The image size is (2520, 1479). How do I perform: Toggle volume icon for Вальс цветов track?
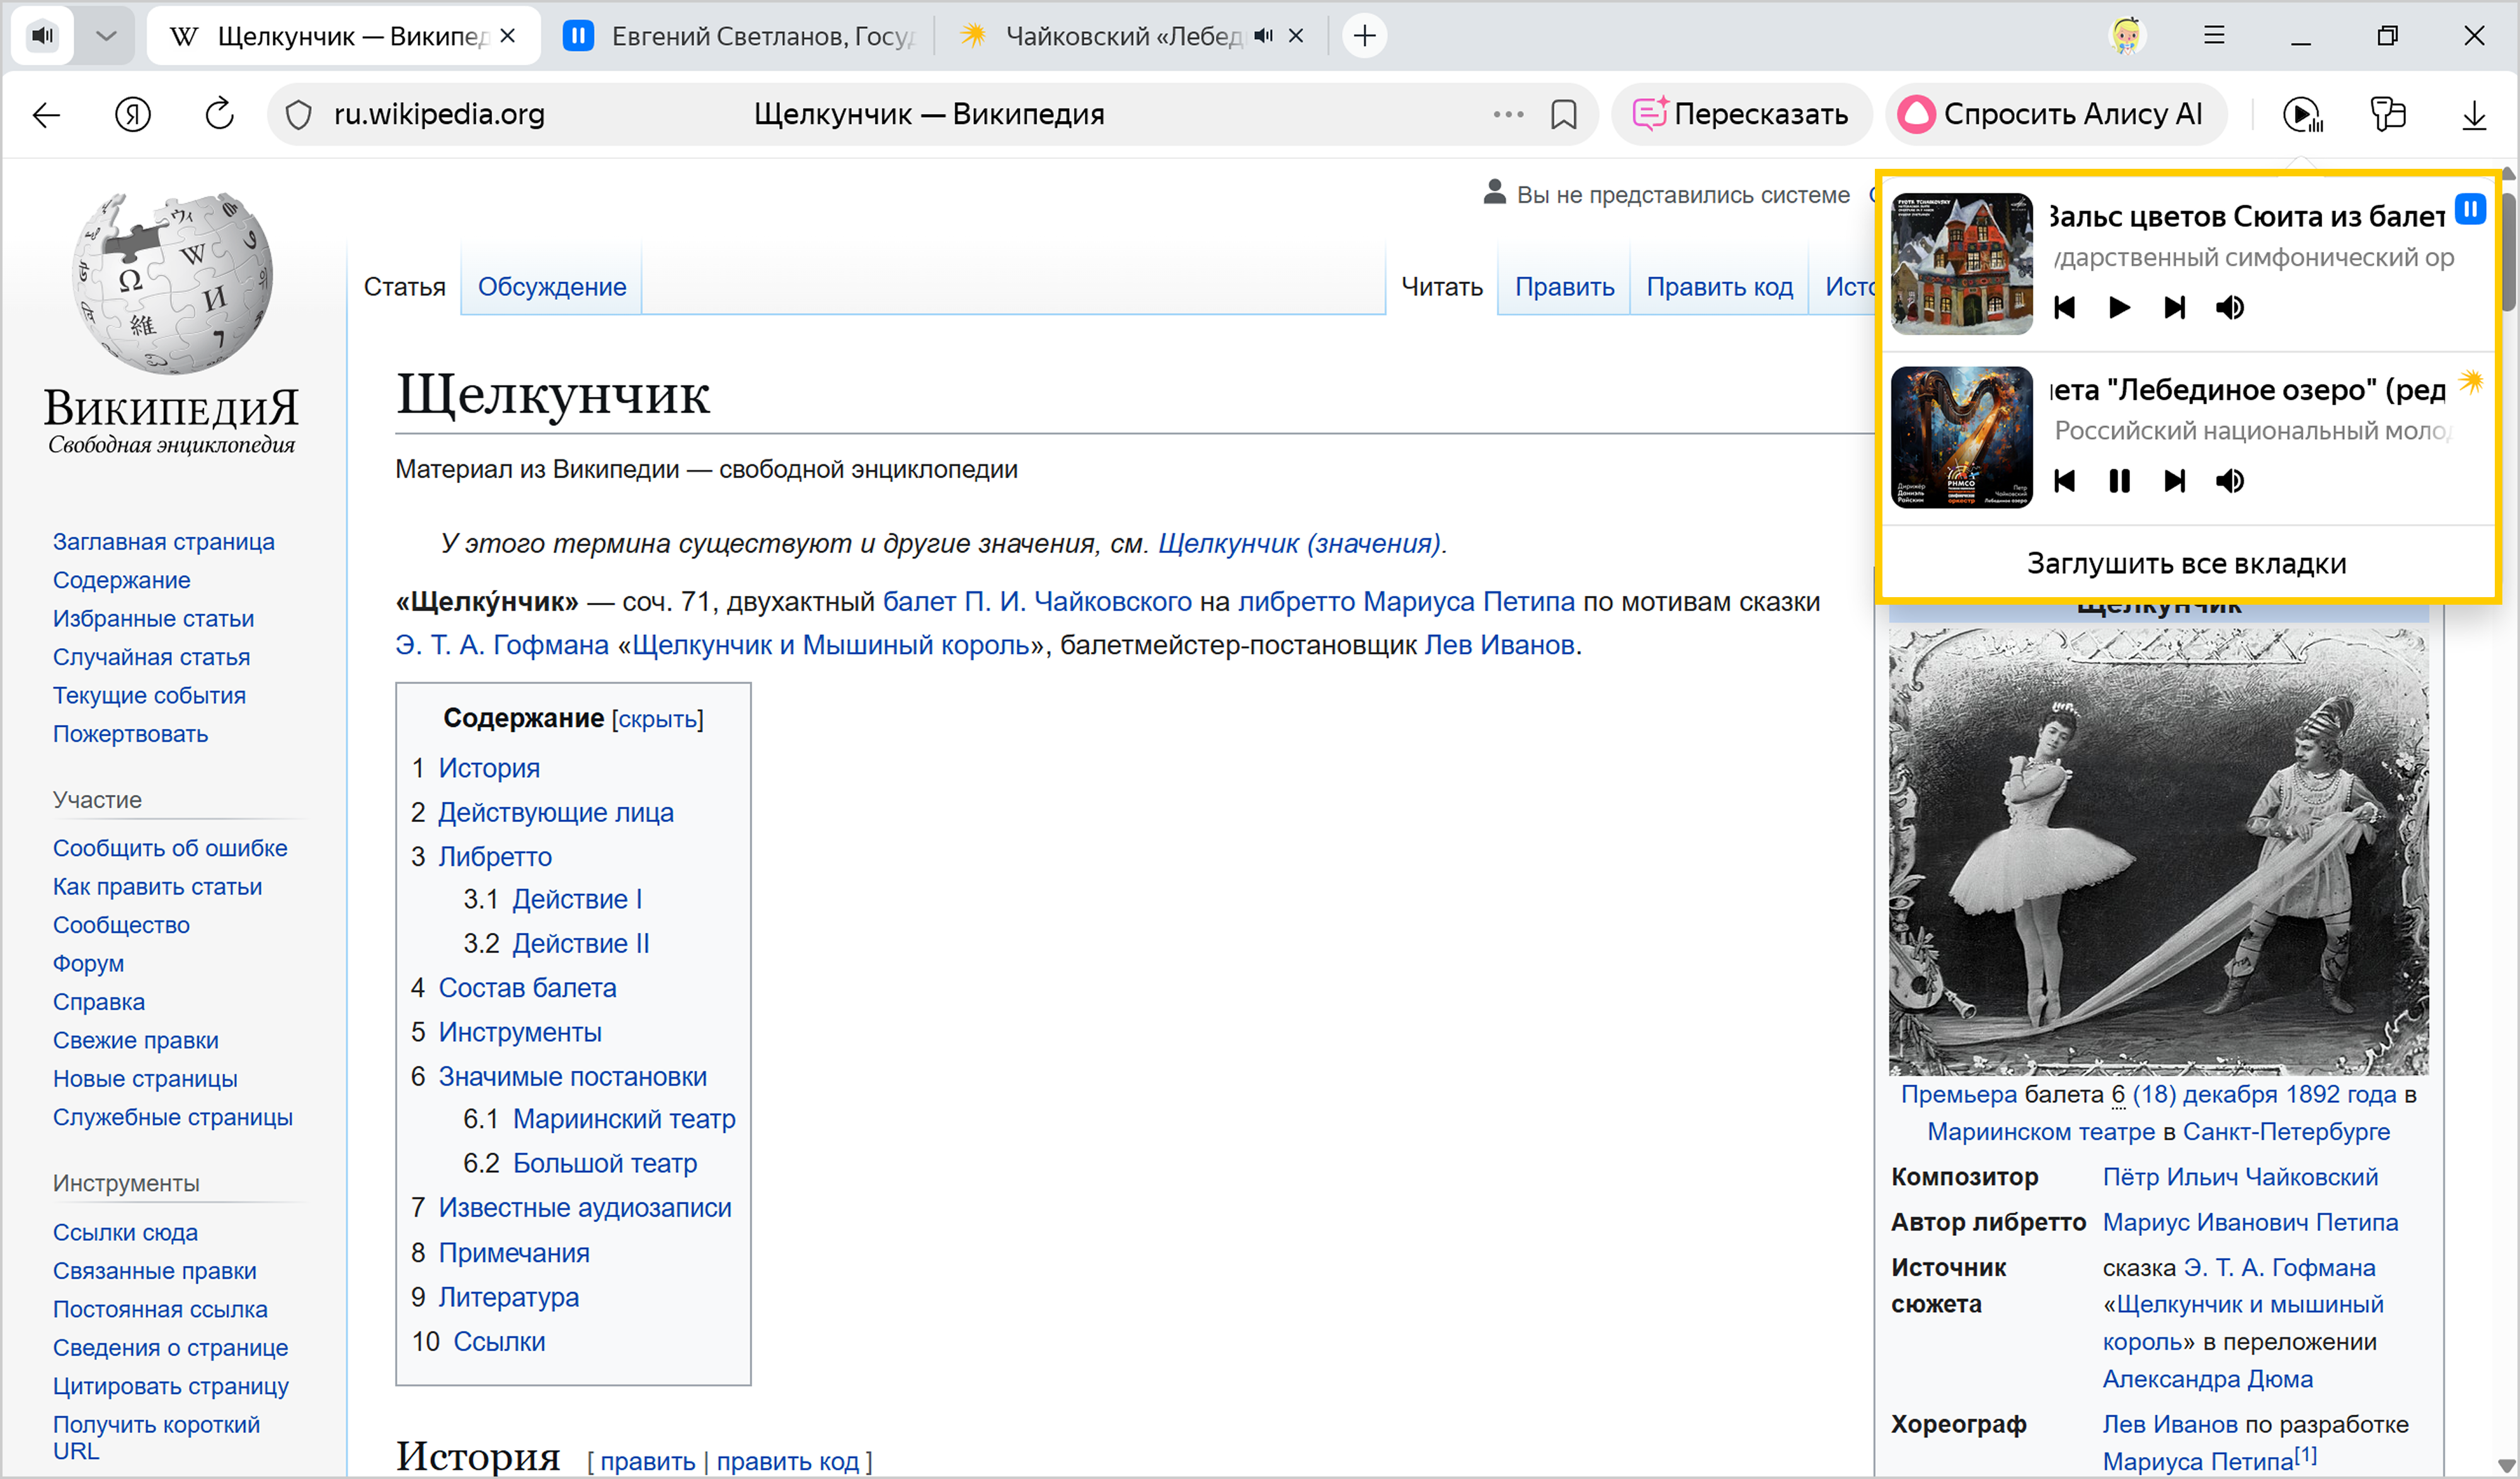tap(2229, 307)
